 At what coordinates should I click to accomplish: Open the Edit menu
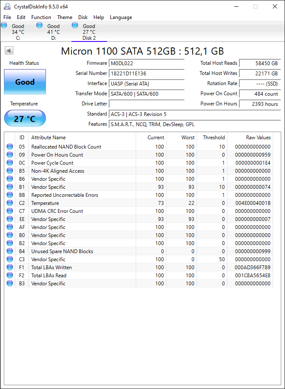(x=21, y=17)
